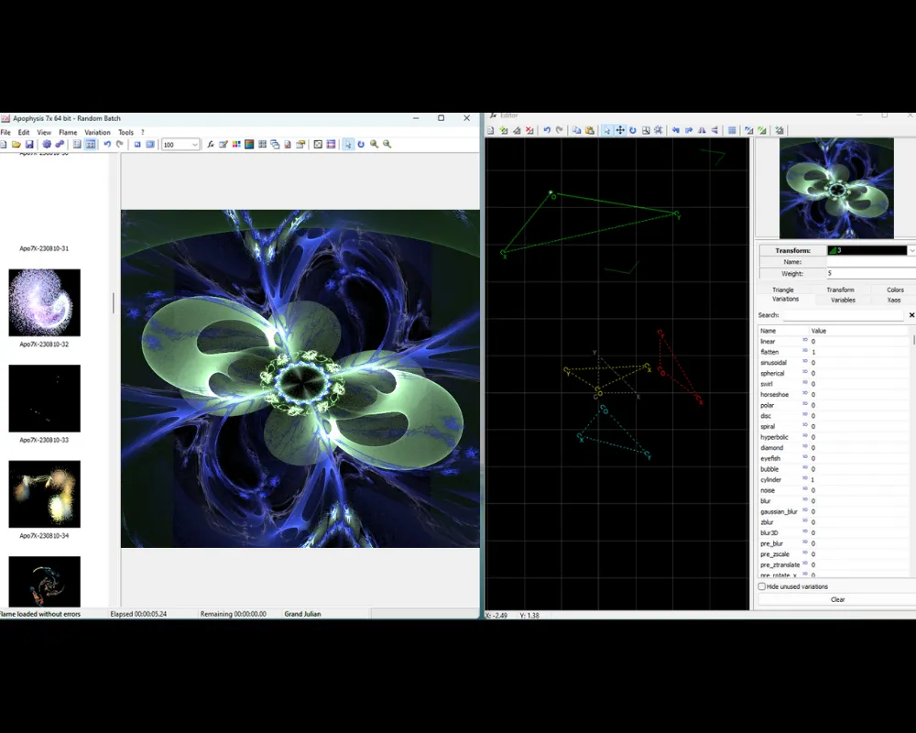Click the zoom out magnifier icon
The image size is (916, 733).
point(387,145)
